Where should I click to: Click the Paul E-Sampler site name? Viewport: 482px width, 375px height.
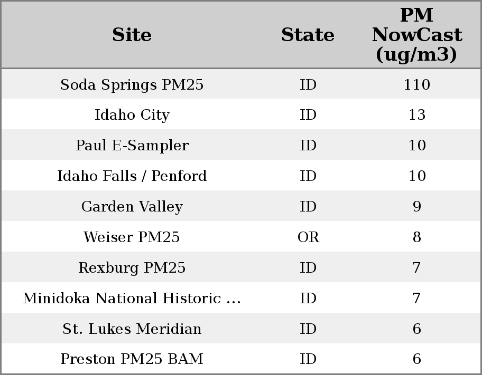pyautogui.click(x=132, y=146)
